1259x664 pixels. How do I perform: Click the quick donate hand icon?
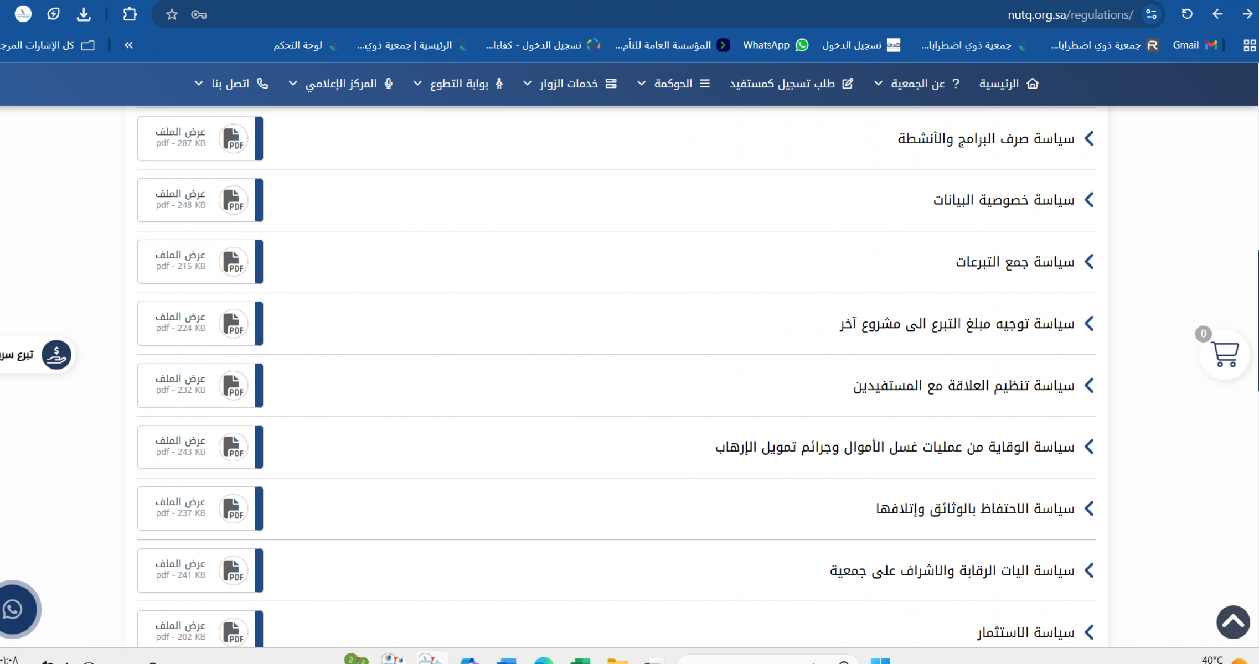[x=56, y=355]
